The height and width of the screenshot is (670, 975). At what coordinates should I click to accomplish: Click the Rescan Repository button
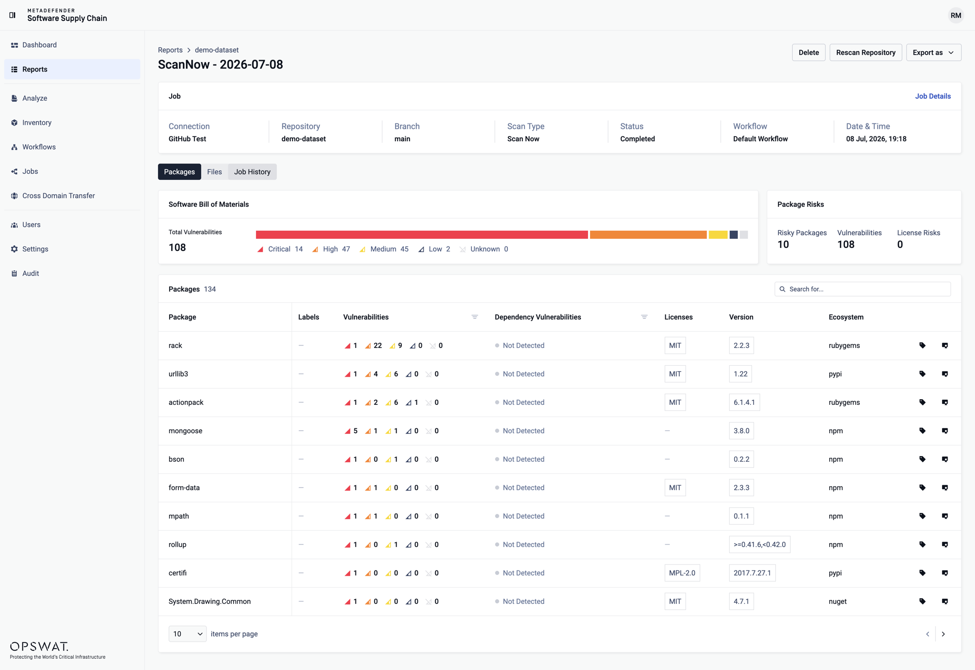pyautogui.click(x=866, y=52)
